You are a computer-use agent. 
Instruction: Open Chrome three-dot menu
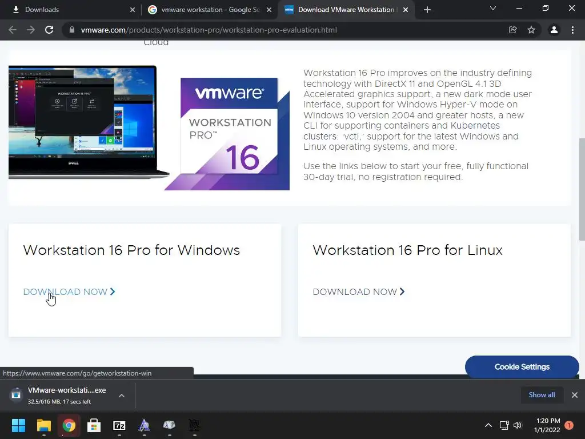572,30
